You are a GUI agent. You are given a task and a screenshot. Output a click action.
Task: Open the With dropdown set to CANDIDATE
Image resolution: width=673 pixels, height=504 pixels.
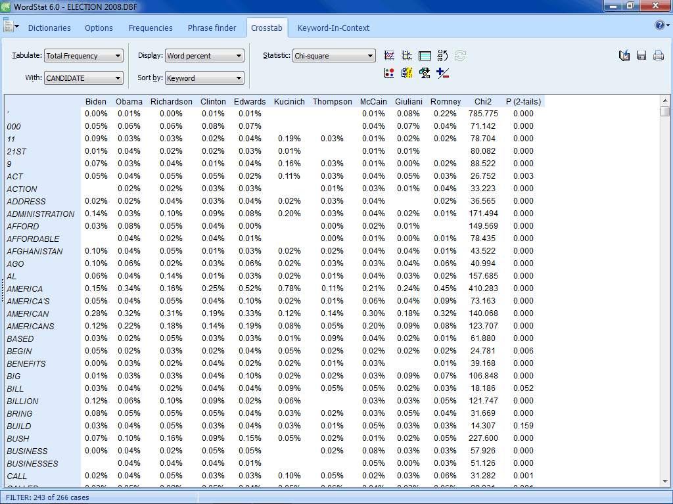pos(84,78)
